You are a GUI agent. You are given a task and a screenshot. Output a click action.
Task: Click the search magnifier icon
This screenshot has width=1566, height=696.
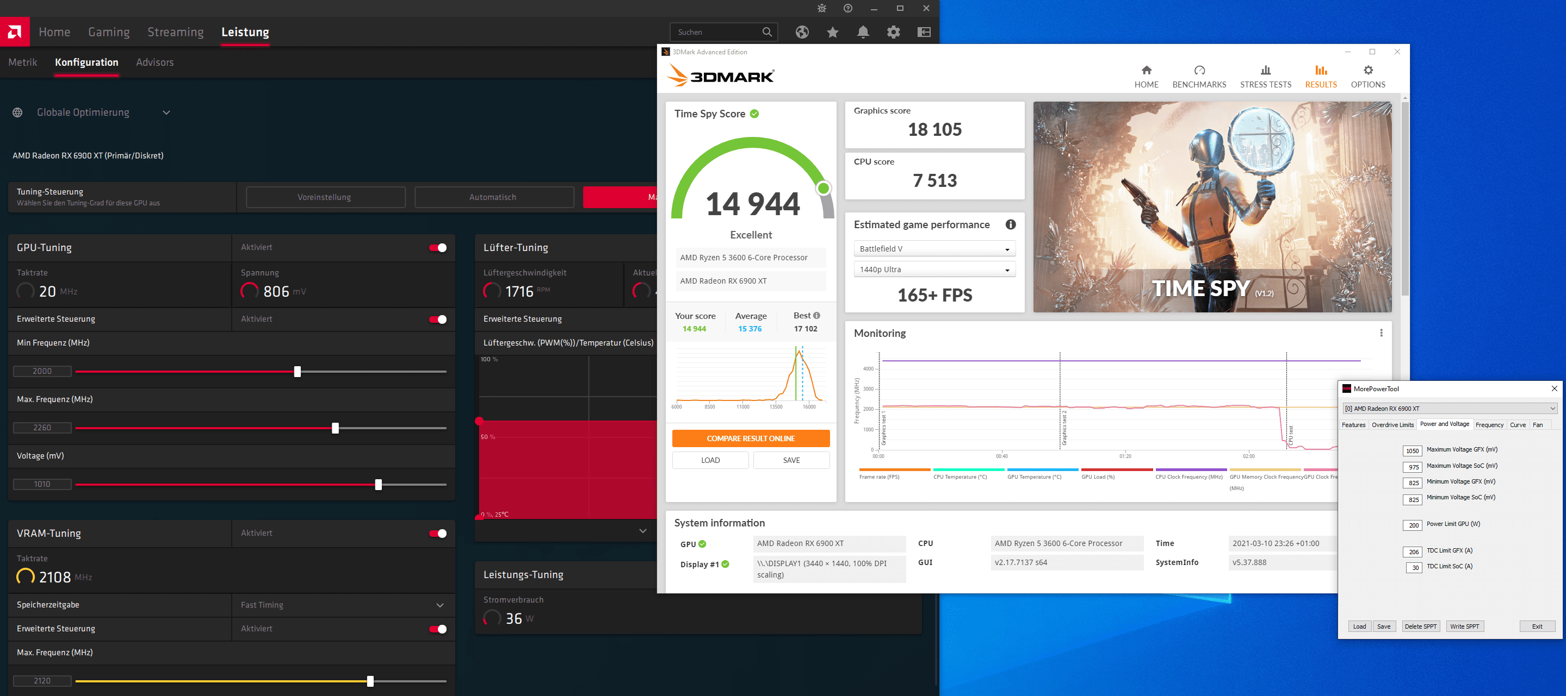(766, 32)
